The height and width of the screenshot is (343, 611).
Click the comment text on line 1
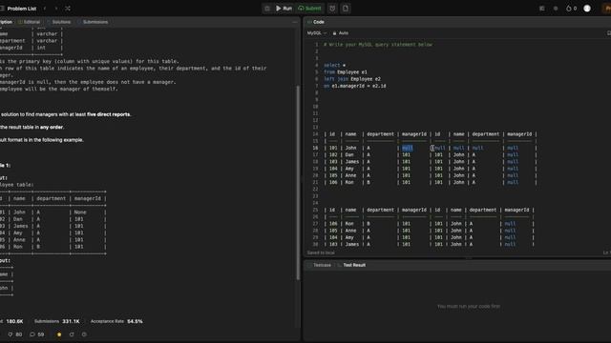tap(378, 45)
